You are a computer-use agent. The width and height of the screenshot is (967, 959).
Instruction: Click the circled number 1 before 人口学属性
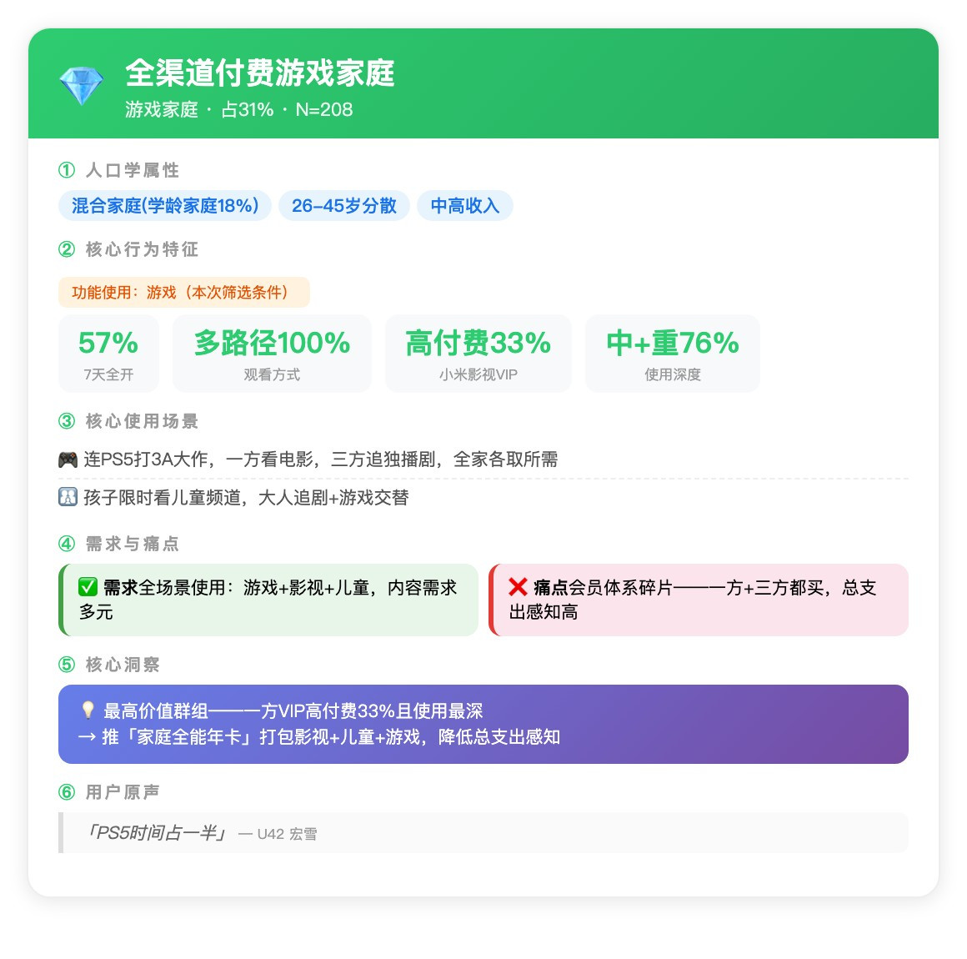[67, 170]
